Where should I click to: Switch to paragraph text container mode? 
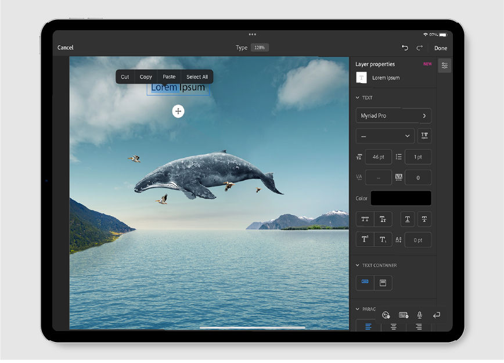382,283
